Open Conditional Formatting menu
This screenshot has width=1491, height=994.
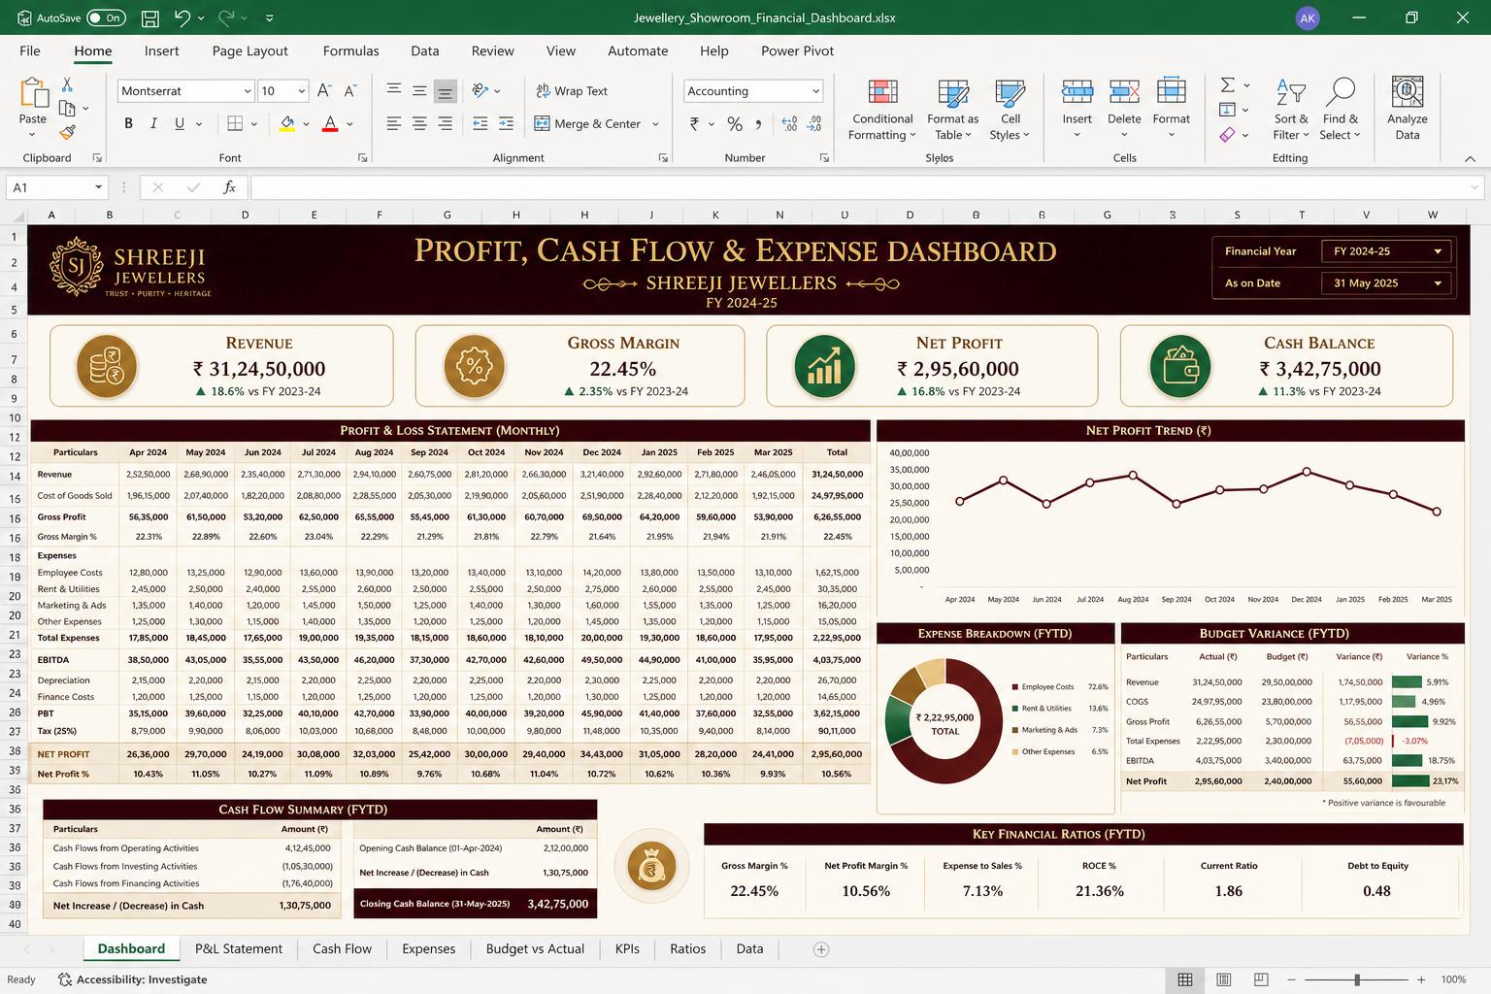pos(882,109)
